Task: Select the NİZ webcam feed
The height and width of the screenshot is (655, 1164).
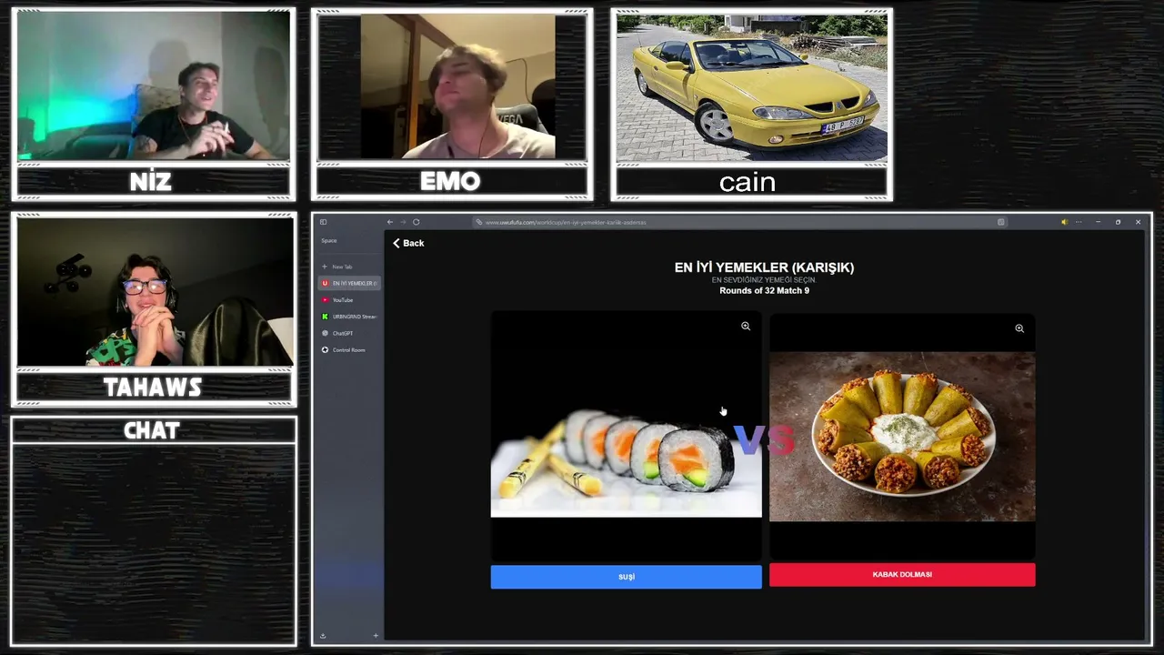Action: 153,86
